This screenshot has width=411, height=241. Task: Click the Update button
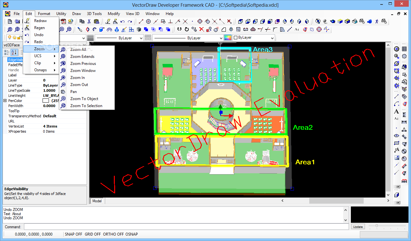click(358, 227)
